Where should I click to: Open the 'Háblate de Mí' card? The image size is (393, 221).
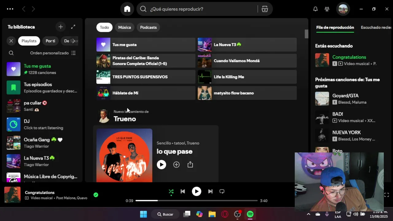click(x=146, y=93)
